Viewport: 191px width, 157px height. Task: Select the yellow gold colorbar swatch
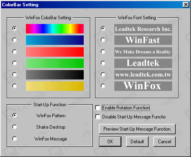pyautogui.click(x=55, y=86)
